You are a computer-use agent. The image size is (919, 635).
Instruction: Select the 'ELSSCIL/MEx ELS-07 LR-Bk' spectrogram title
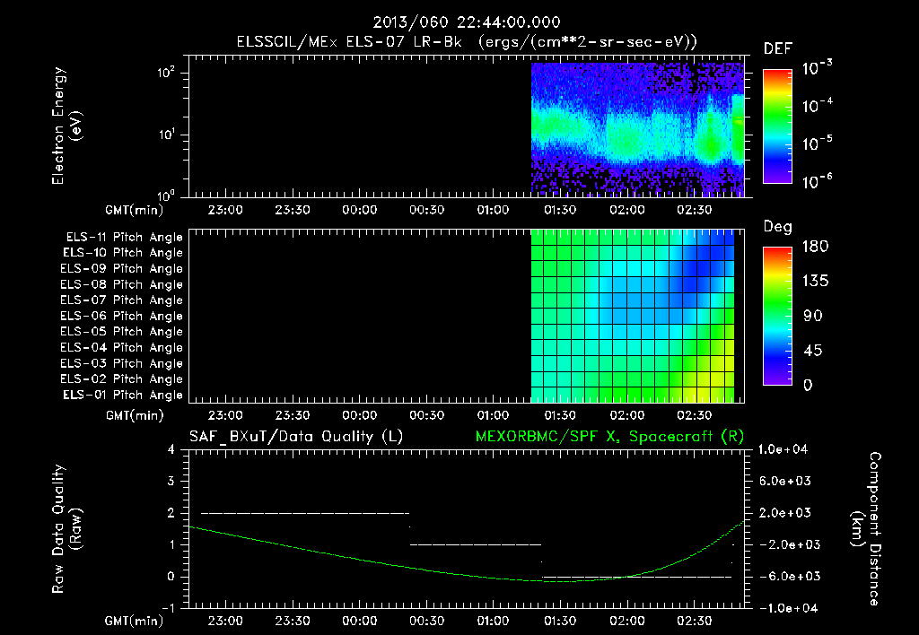tap(349, 42)
